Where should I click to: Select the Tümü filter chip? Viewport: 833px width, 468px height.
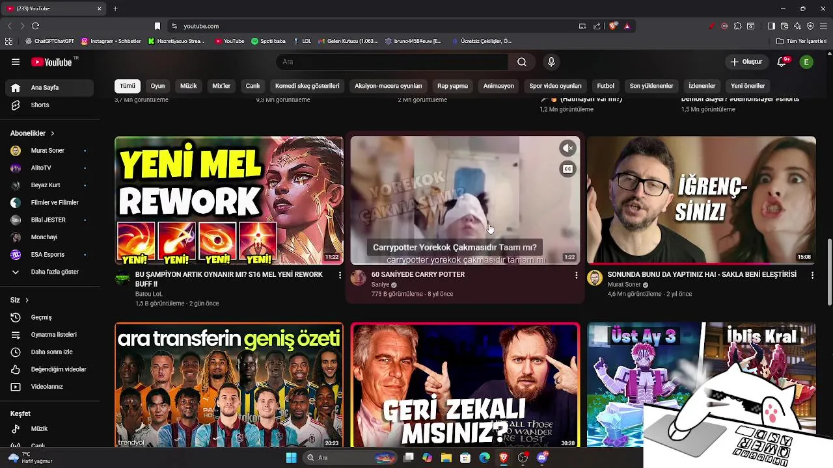click(128, 86)
